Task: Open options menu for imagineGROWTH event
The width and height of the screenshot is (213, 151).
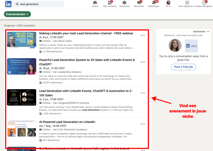Action: (x=143, y=93)
